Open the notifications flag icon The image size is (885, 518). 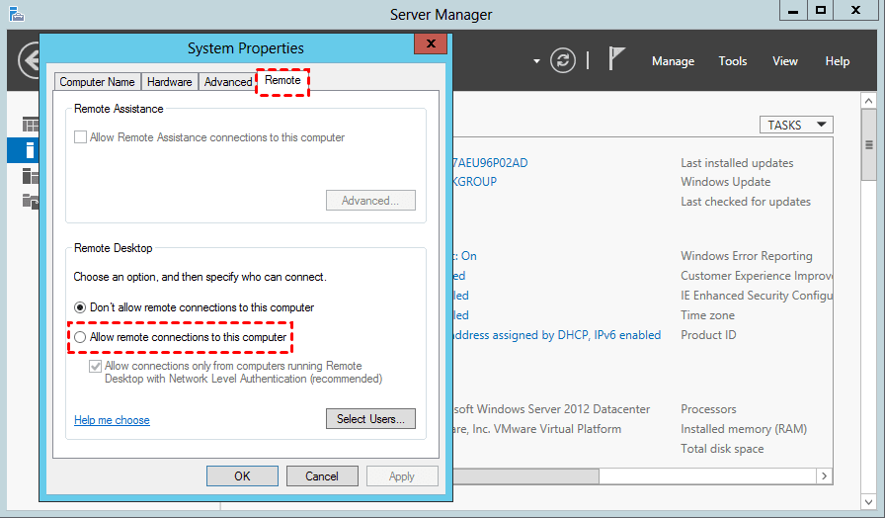pos(616,58)
